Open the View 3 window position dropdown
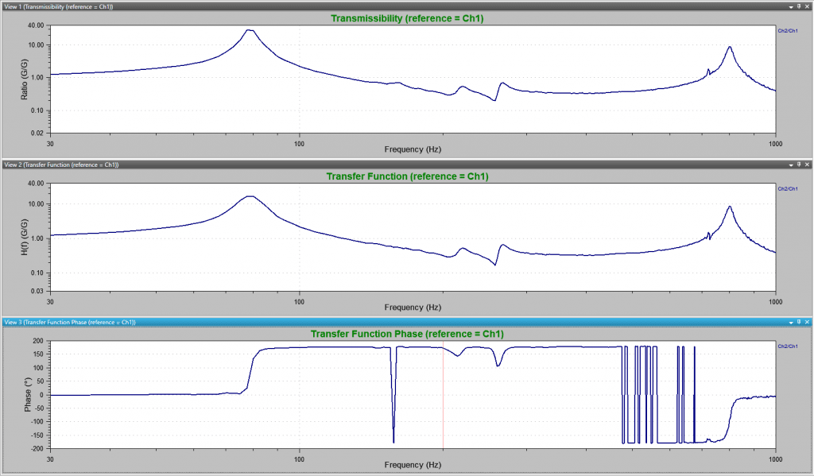 791,323
